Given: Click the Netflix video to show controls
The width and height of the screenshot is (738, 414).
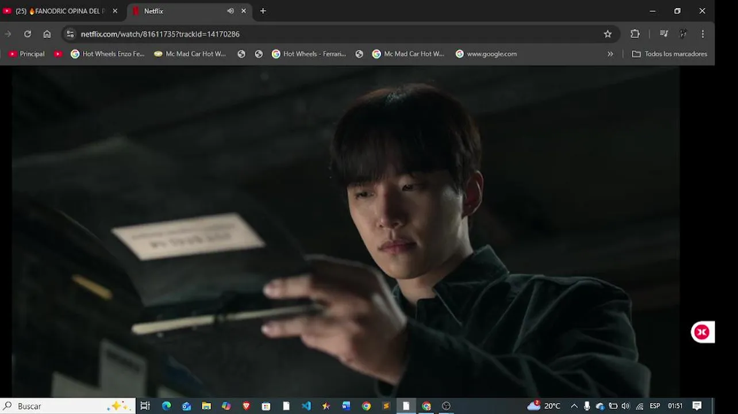Looking at the screenshot, I should (345, 230).
